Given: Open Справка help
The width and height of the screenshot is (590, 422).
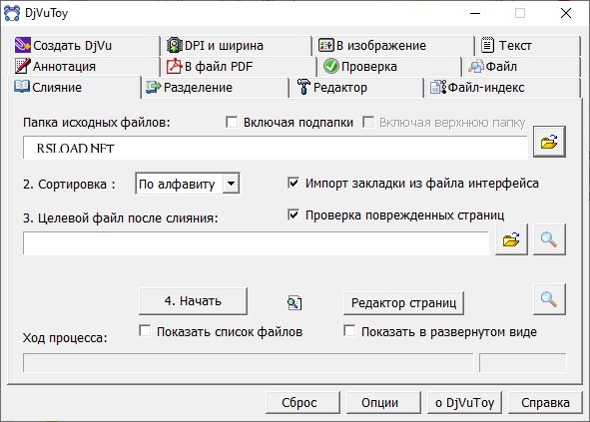Looking at the screenshot, I should click(545, 402).
